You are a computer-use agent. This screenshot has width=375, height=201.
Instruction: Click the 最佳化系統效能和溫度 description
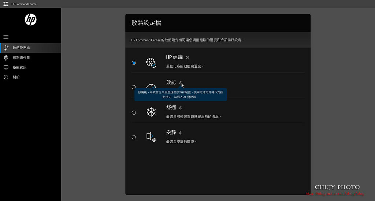185,66
